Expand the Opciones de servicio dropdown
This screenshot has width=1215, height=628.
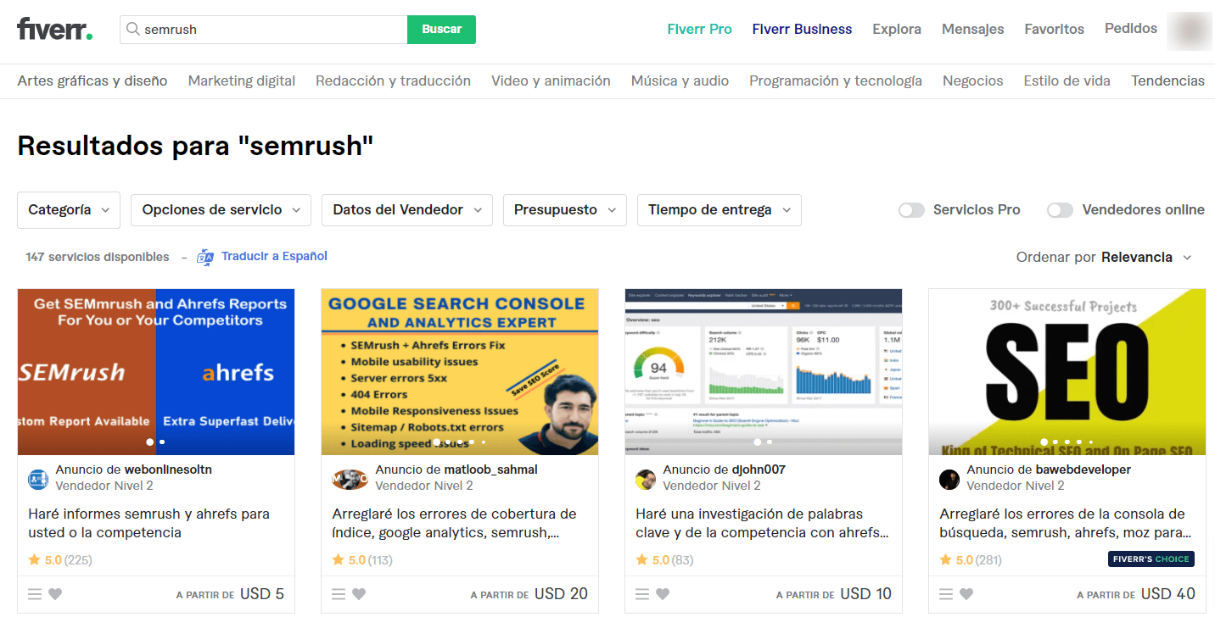pos(221,209)
